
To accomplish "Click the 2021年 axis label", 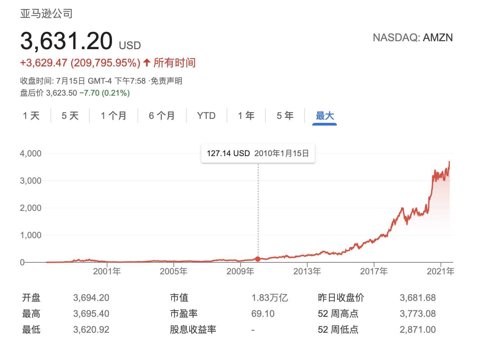I will coord(440,271).
